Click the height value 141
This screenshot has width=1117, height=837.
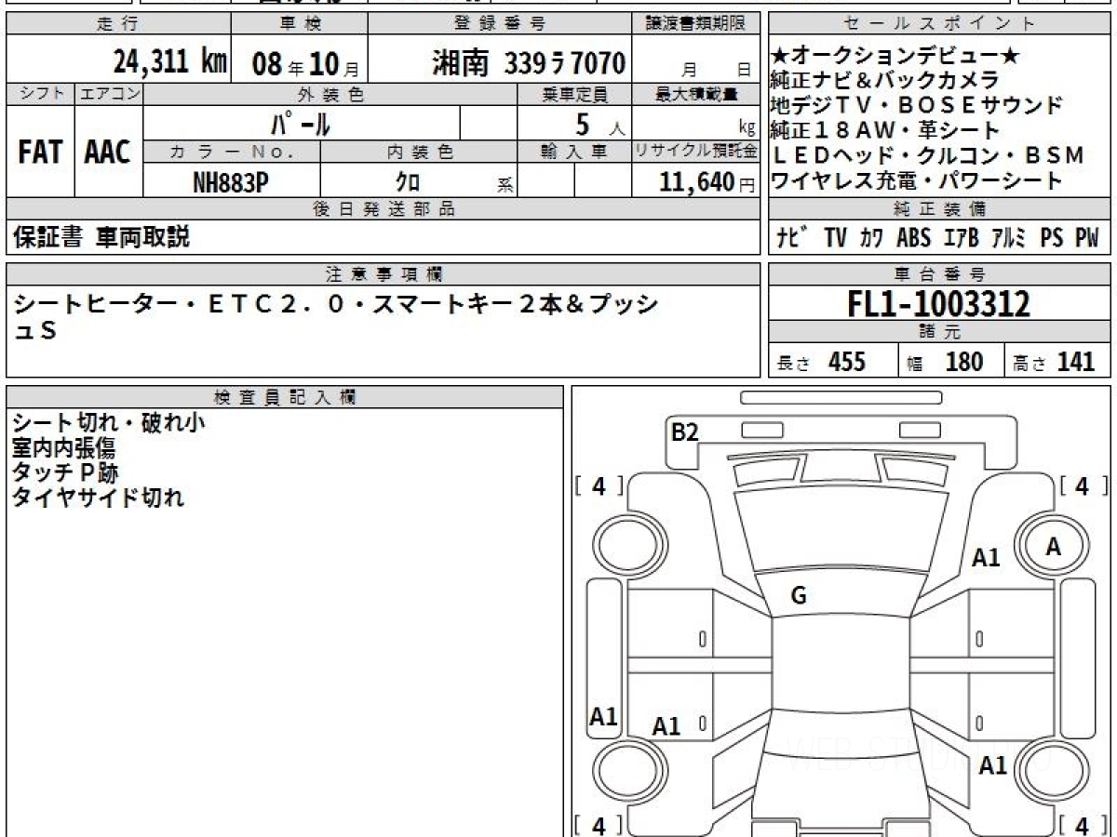pyautogui.click(x=1076, y=362)
